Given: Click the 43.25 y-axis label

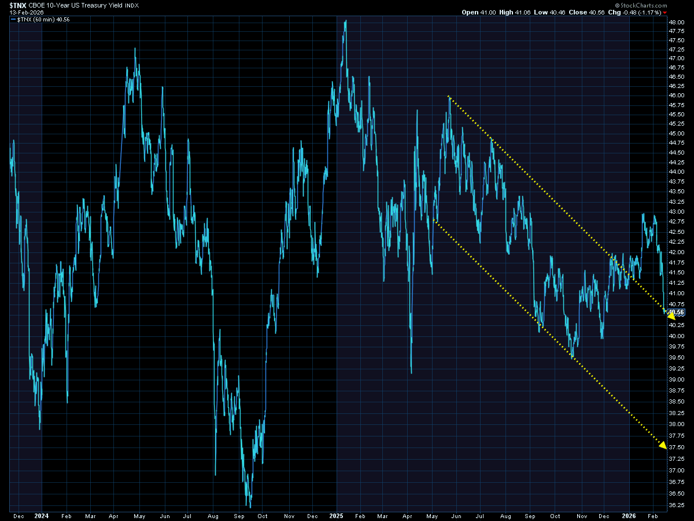Looking at the screenshot, I should tap(677, 201).
